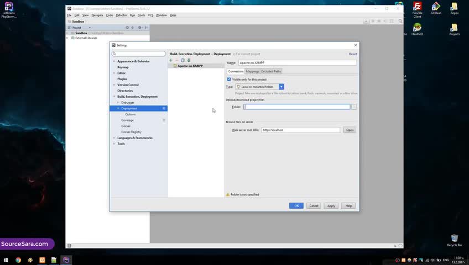This screenshot has height=265, width=469.
Task: Click the project-level marker icon beside Coverage
Action: [x=164, y=120]
